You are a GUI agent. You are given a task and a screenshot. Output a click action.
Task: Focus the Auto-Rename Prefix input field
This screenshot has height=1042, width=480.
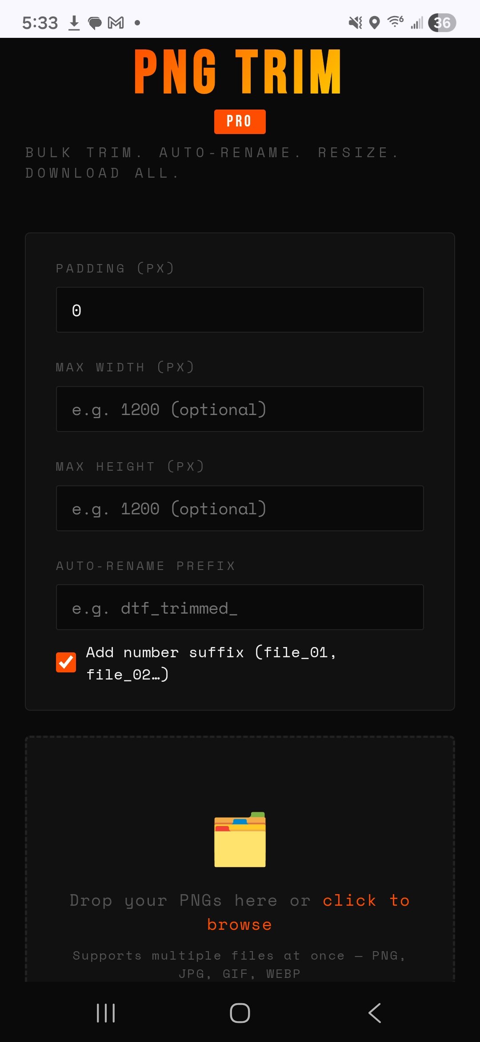[240, 607]
